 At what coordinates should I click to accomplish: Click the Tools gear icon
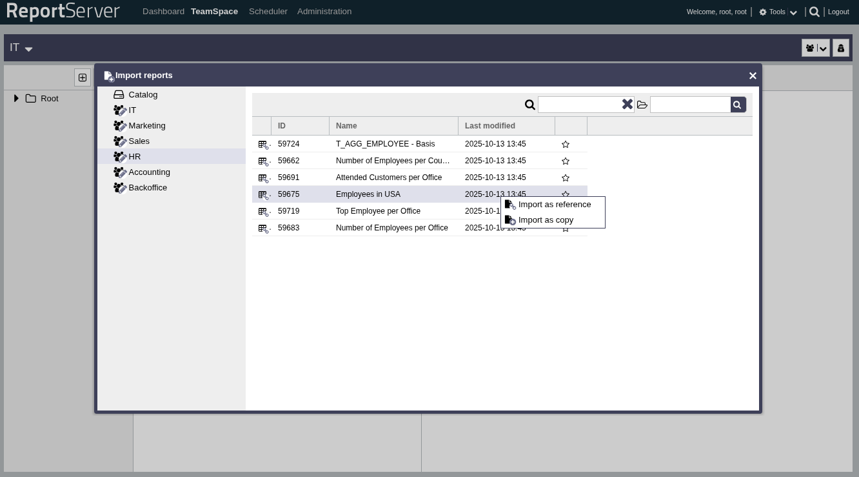click(x=763, y=12)
